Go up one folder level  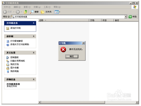coord(26,12)
